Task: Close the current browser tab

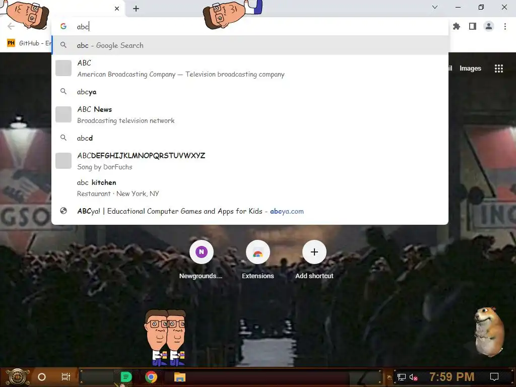Action: point(117,9)
